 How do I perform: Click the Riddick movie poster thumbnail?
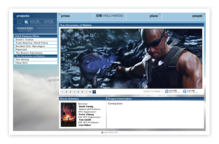[x=68, y=115]
